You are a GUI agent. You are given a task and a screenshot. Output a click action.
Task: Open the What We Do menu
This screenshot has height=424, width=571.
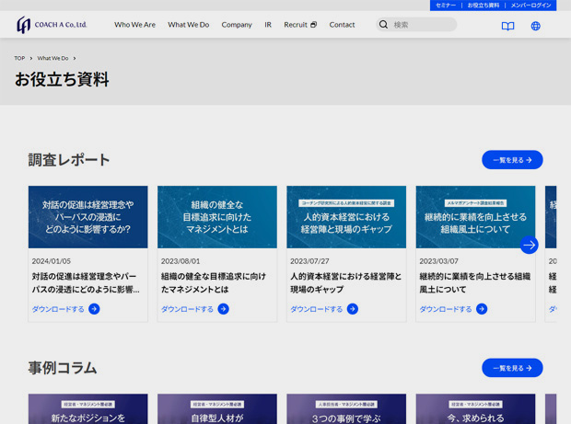pos(188,25)
